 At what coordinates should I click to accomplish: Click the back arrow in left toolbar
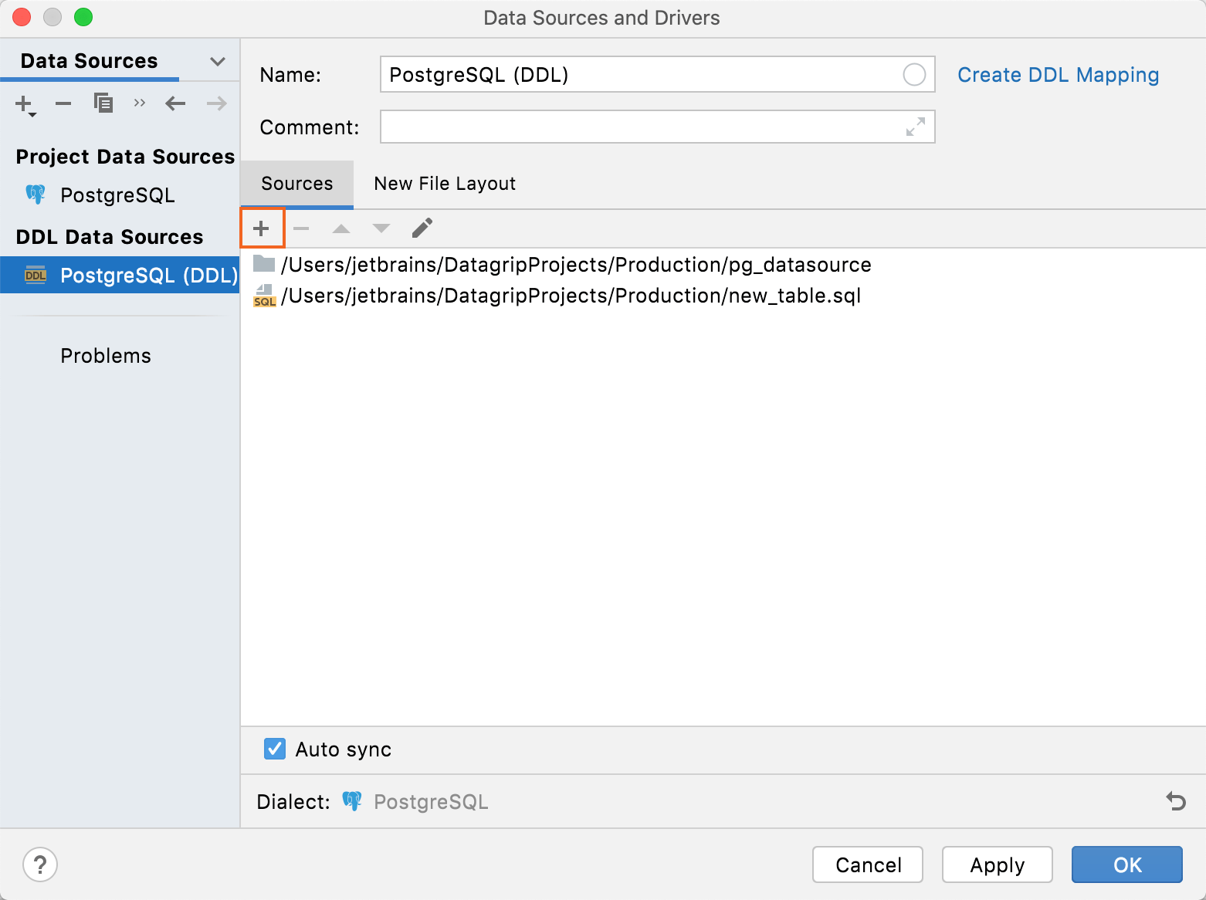click(175, 103)
